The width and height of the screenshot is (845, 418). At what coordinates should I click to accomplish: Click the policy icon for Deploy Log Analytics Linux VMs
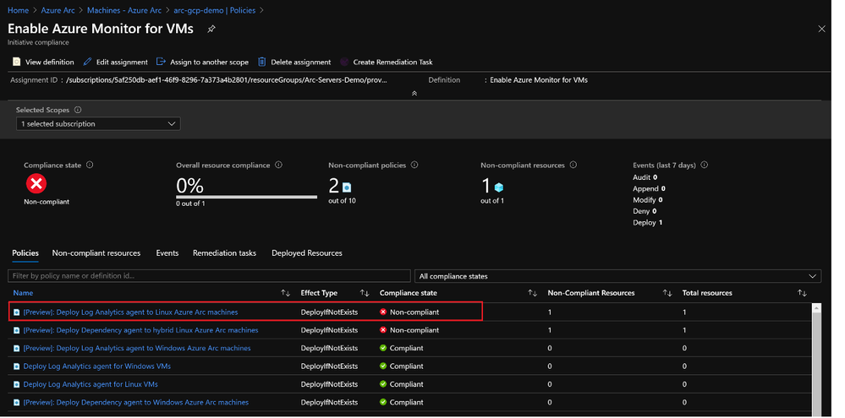[x=17, y=385]
